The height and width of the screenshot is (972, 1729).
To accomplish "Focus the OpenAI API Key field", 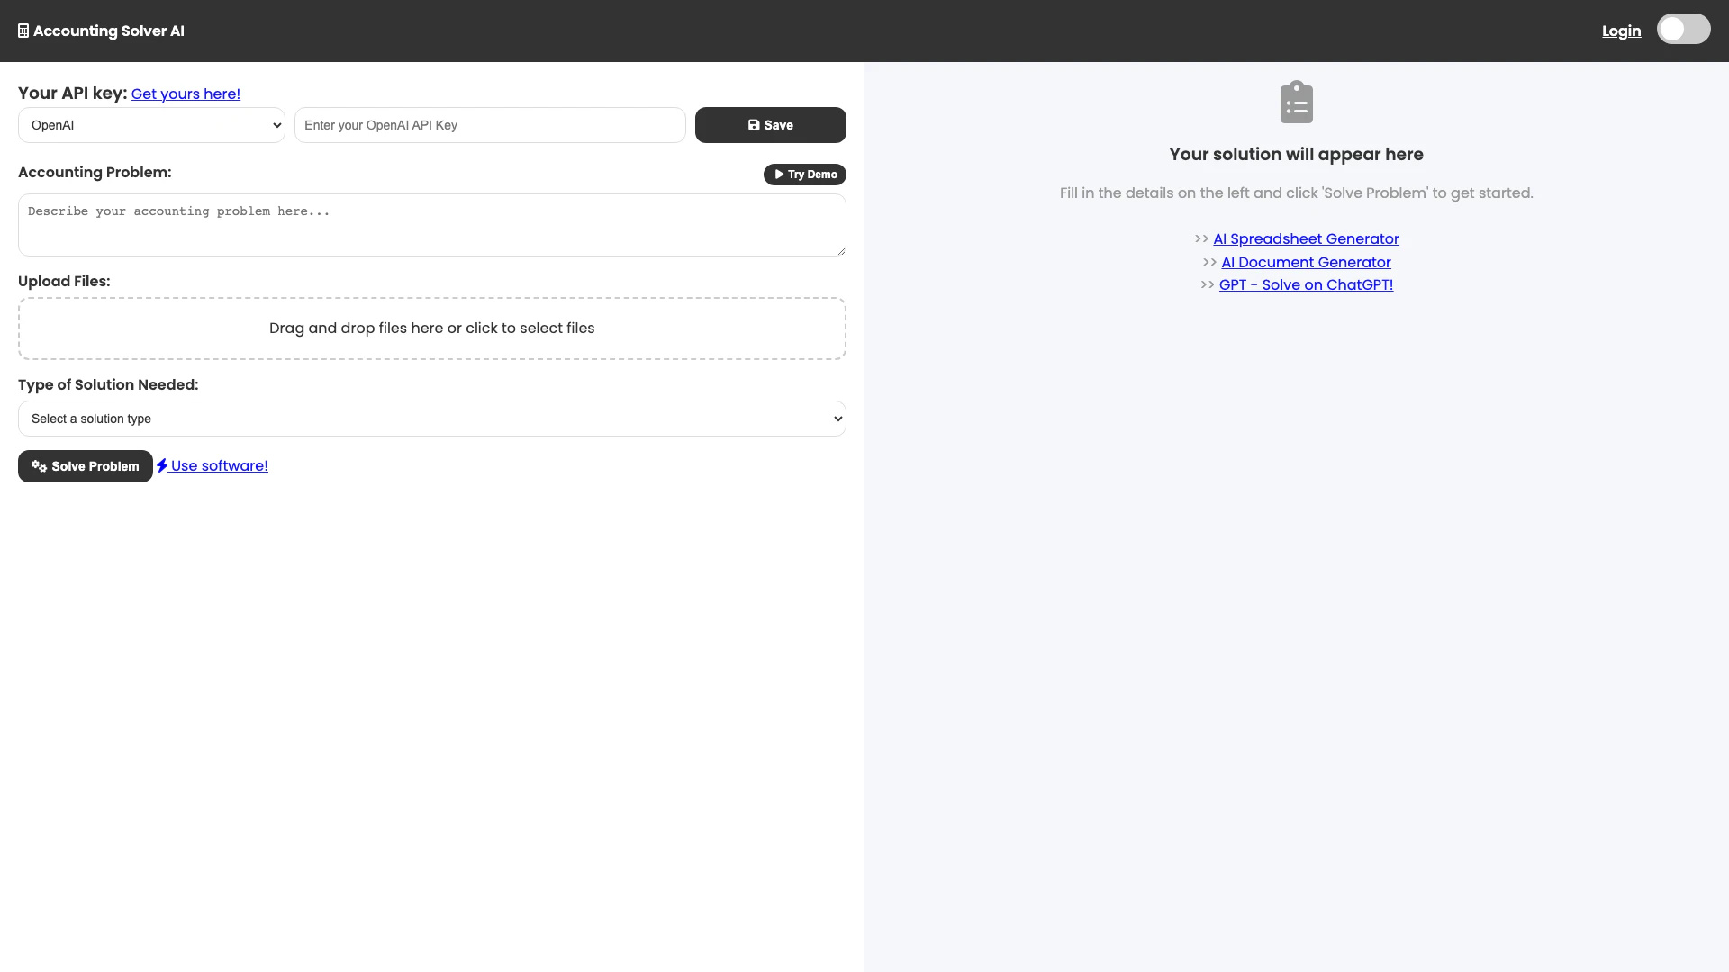I will pyautogui.click(x=490, y=125).
